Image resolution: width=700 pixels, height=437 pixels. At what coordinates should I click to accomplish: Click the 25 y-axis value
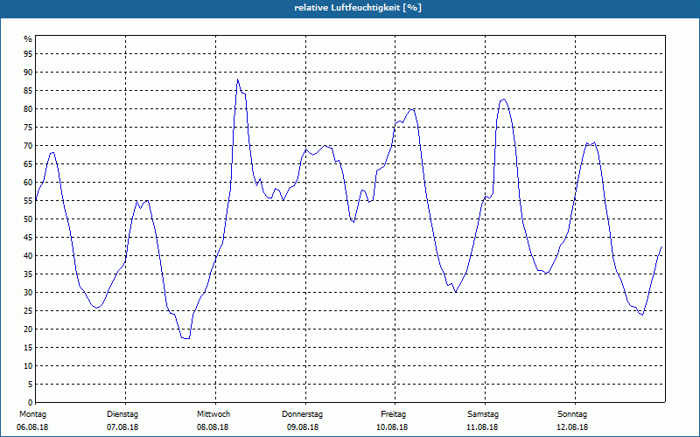click(28, 311)
